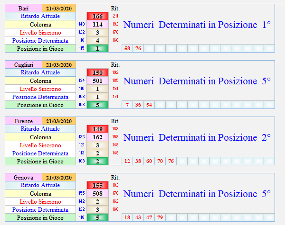Click blue value 140 in Bari panel
This screenshot has width=285, height=225.
(x=82, y=24)
